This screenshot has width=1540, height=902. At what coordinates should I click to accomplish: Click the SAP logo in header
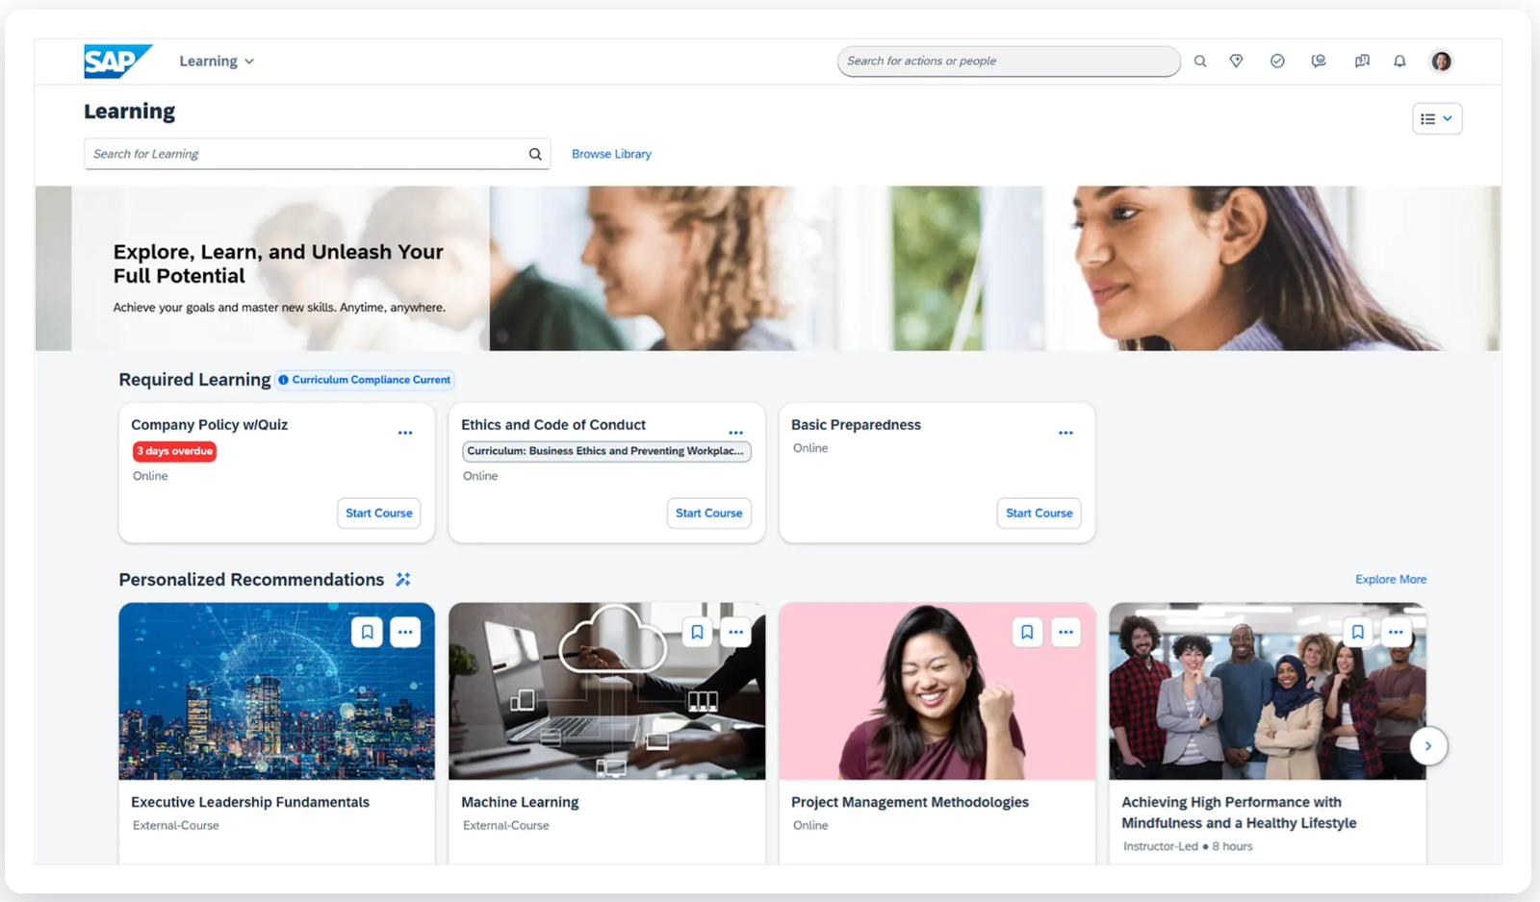pos(116,62)
